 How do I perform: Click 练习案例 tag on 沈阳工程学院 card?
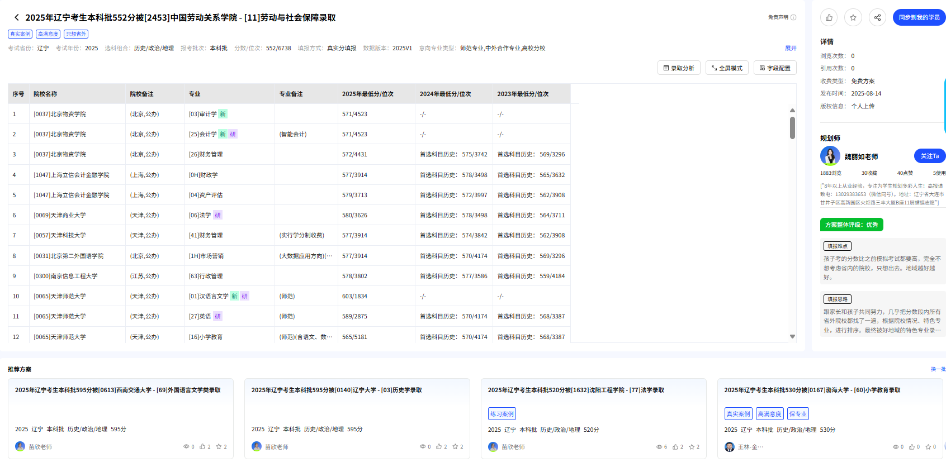pos(502,414)
